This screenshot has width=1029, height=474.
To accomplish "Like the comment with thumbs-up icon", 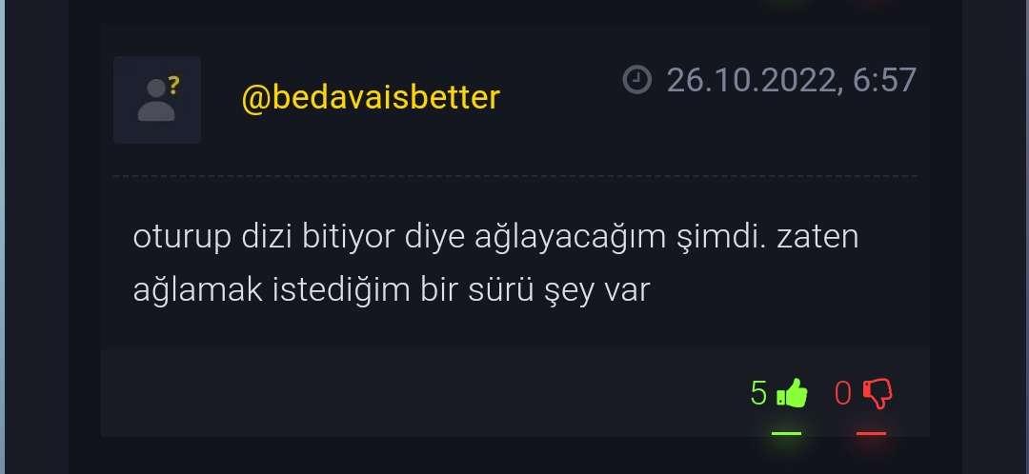I will pyautogui.click(x=792, y=393).
